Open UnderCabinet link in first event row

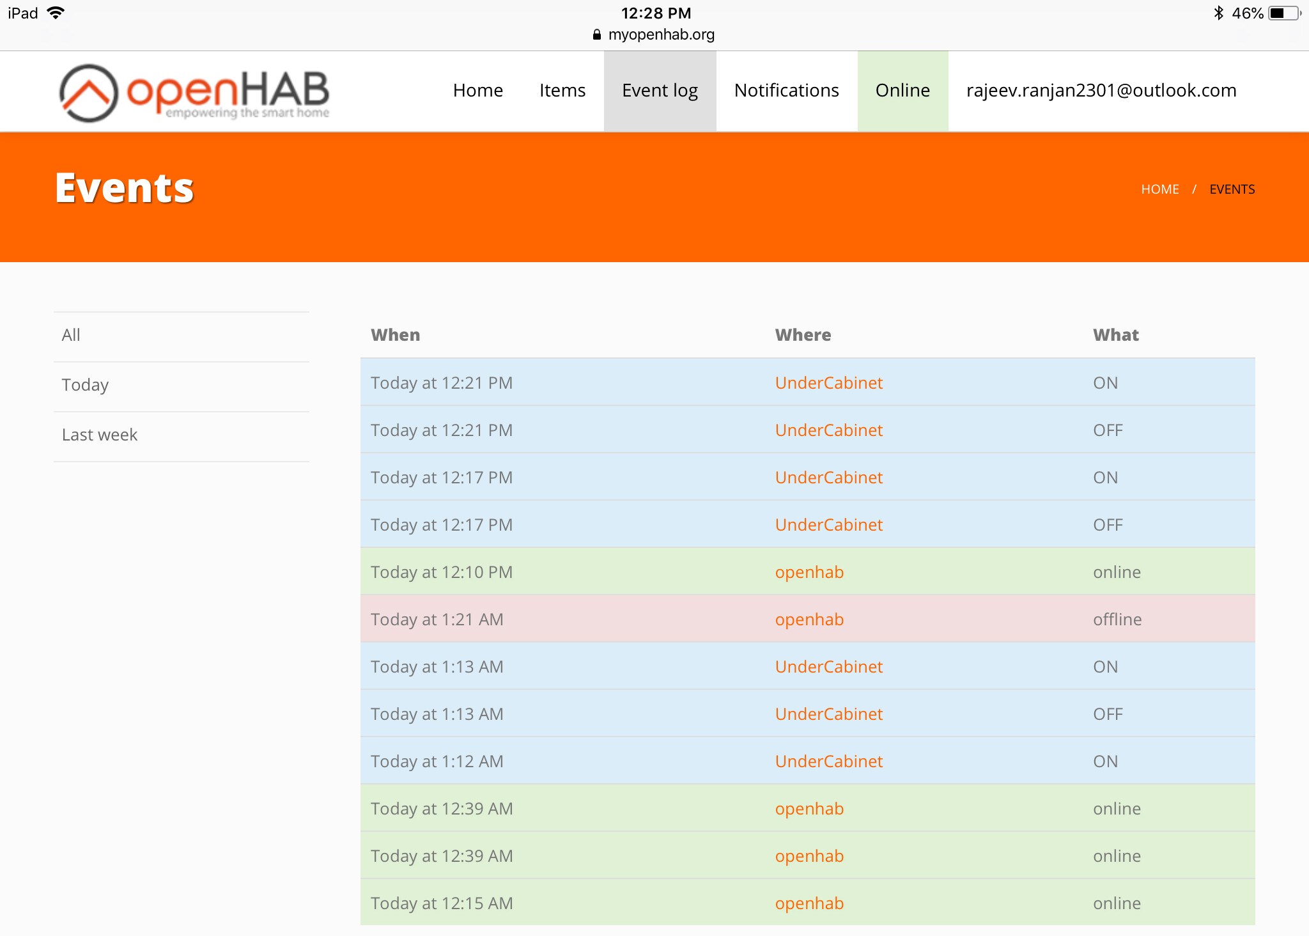point(828,383)
